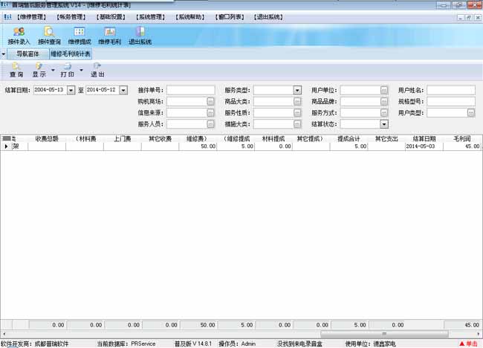The width and height of the screenshot is (483, 348).
Task: Open the 接件查询 search icon
Action: tap(49, 31)
